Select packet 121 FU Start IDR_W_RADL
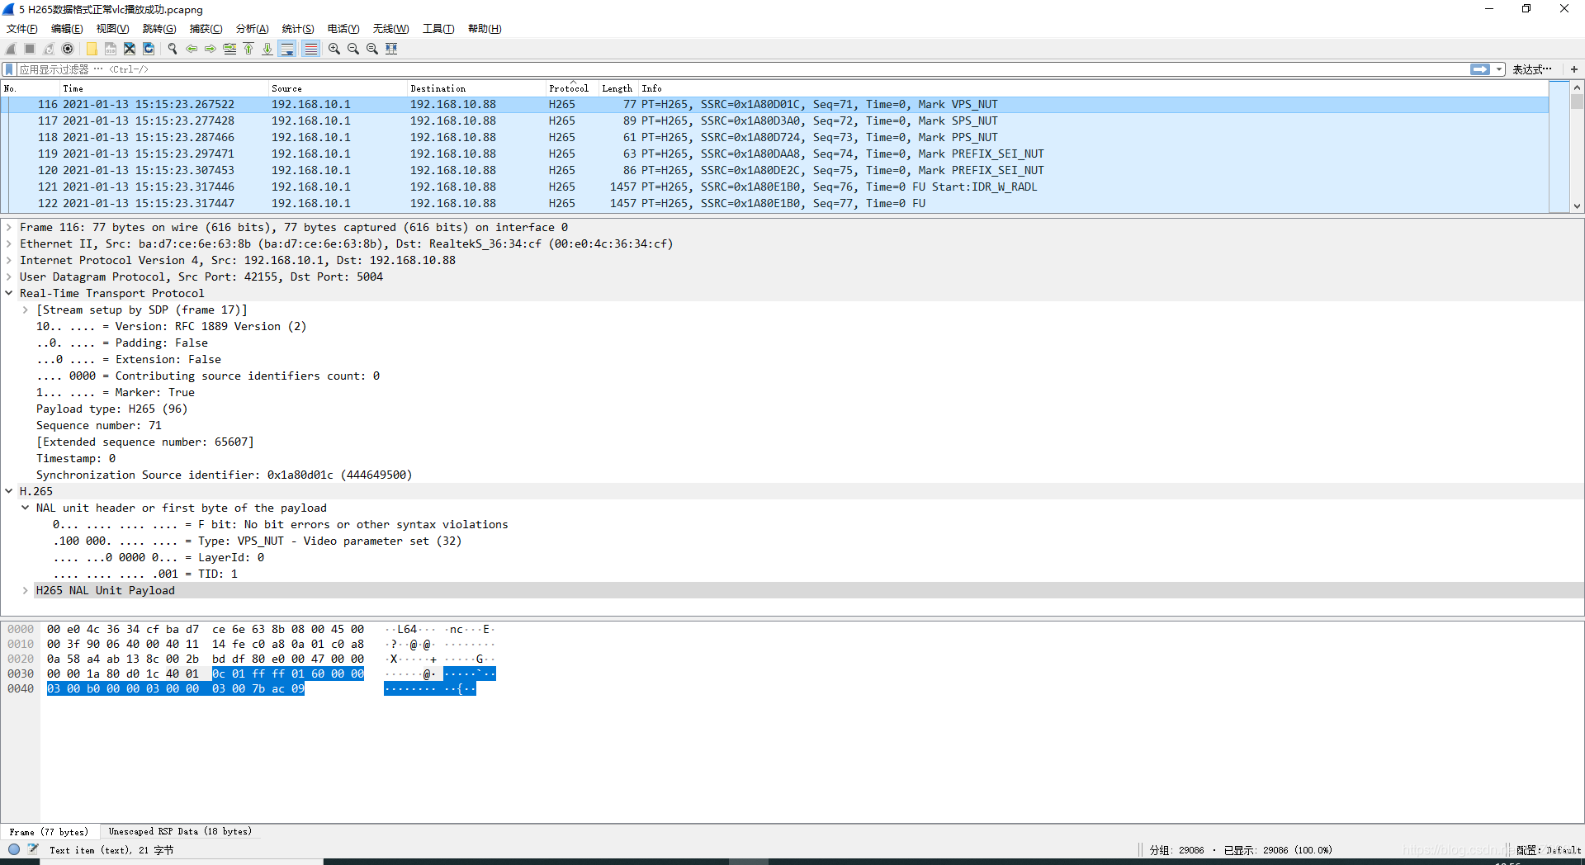Image resolution: width=1585 pixels, height=865 pixels. tap(774, 187)
